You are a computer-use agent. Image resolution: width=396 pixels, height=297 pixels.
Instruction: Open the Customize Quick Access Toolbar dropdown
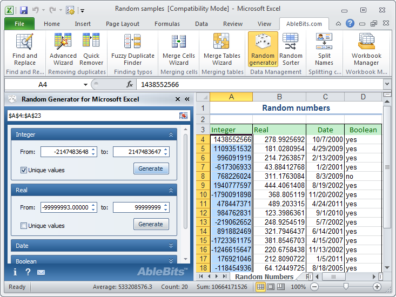click(82, 11)
